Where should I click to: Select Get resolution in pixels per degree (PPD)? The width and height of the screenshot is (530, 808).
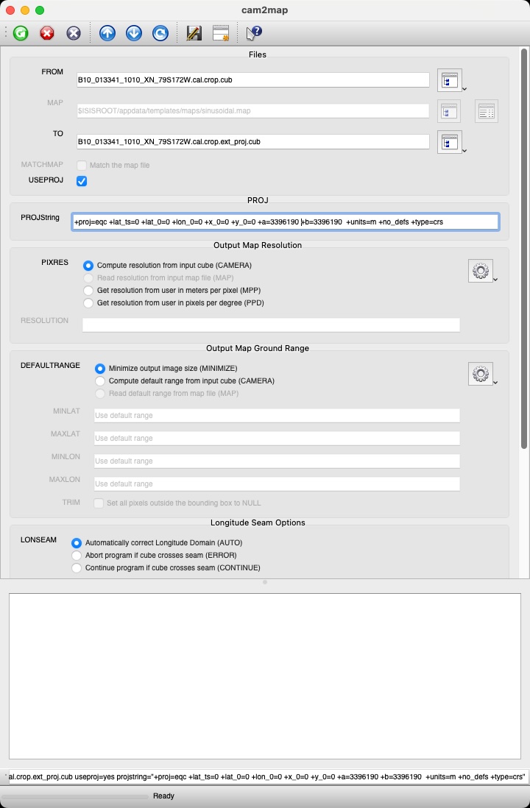point(89,302)
